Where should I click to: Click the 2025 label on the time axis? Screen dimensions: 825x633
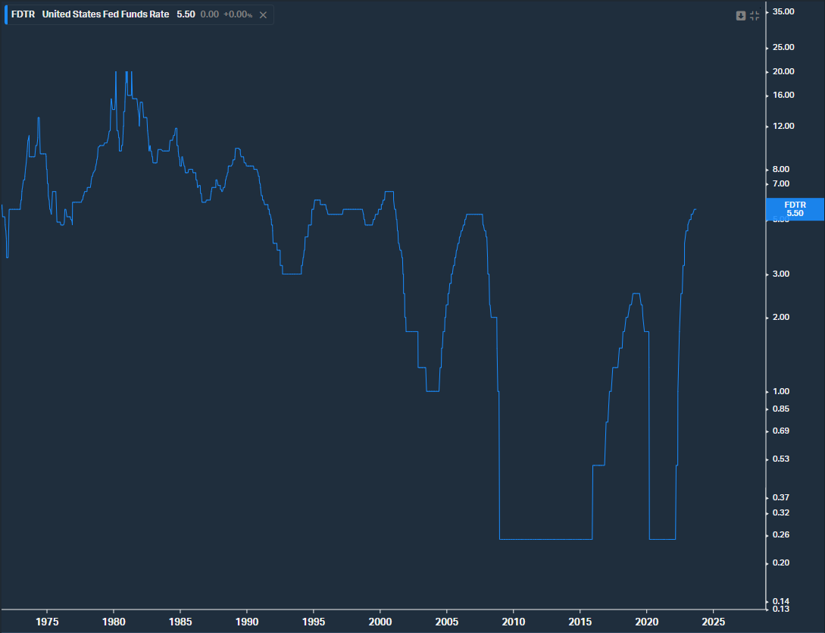(x=714, y=622)
